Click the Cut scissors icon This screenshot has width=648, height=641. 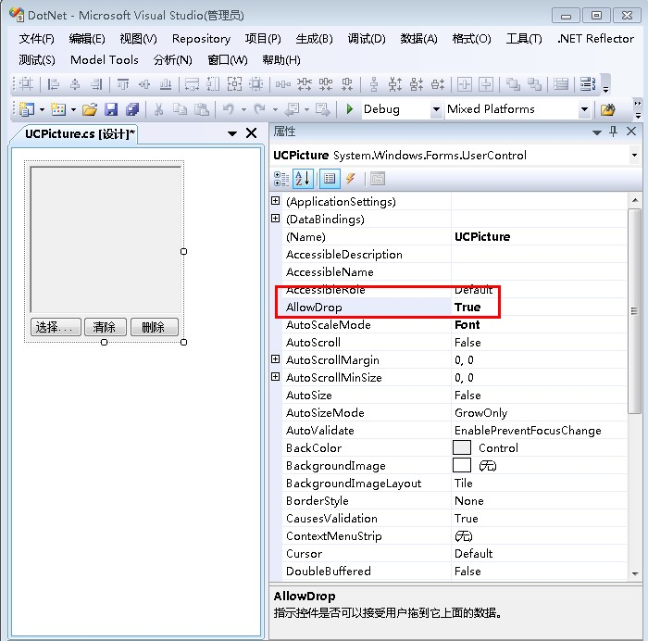pos(158,109)
